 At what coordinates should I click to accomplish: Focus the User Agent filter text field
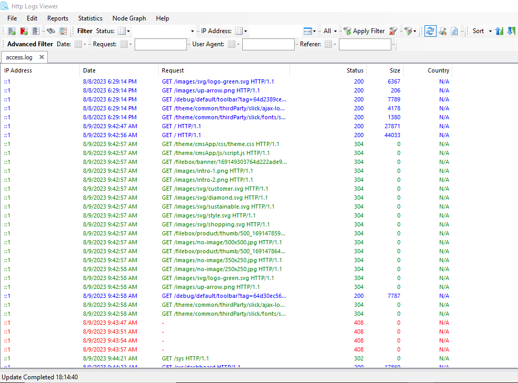click(268, 44)
